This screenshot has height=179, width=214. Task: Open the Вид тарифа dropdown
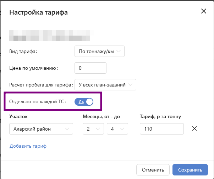point(100,52)
